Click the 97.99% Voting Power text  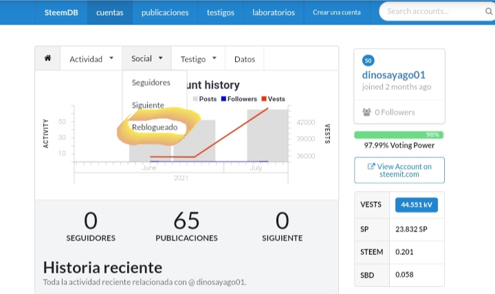[399, 146]
